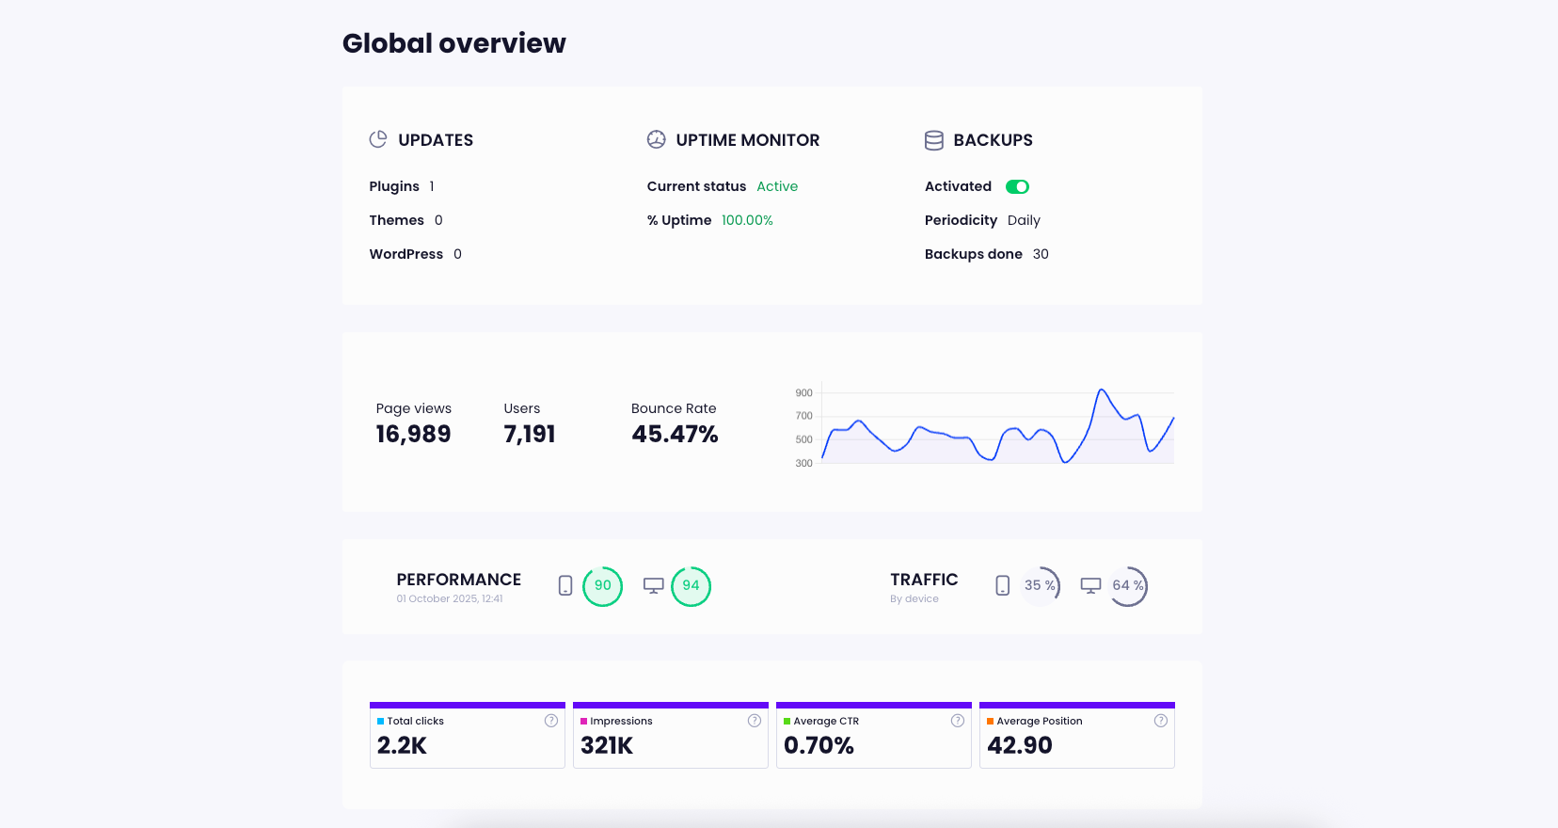Viewport: 1558px width, 828px height.
Task: Click the Average CTR help icon
Action: pos(958,721)
